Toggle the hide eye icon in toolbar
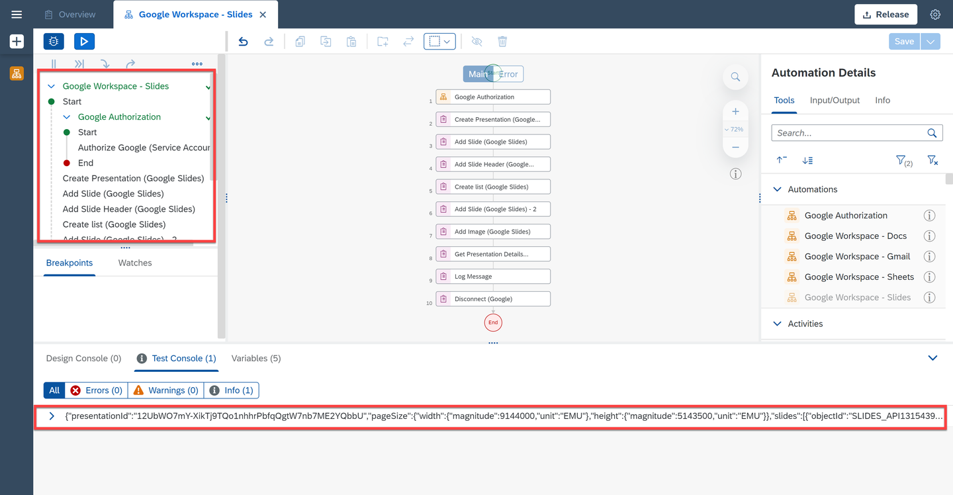 (476, 42)
